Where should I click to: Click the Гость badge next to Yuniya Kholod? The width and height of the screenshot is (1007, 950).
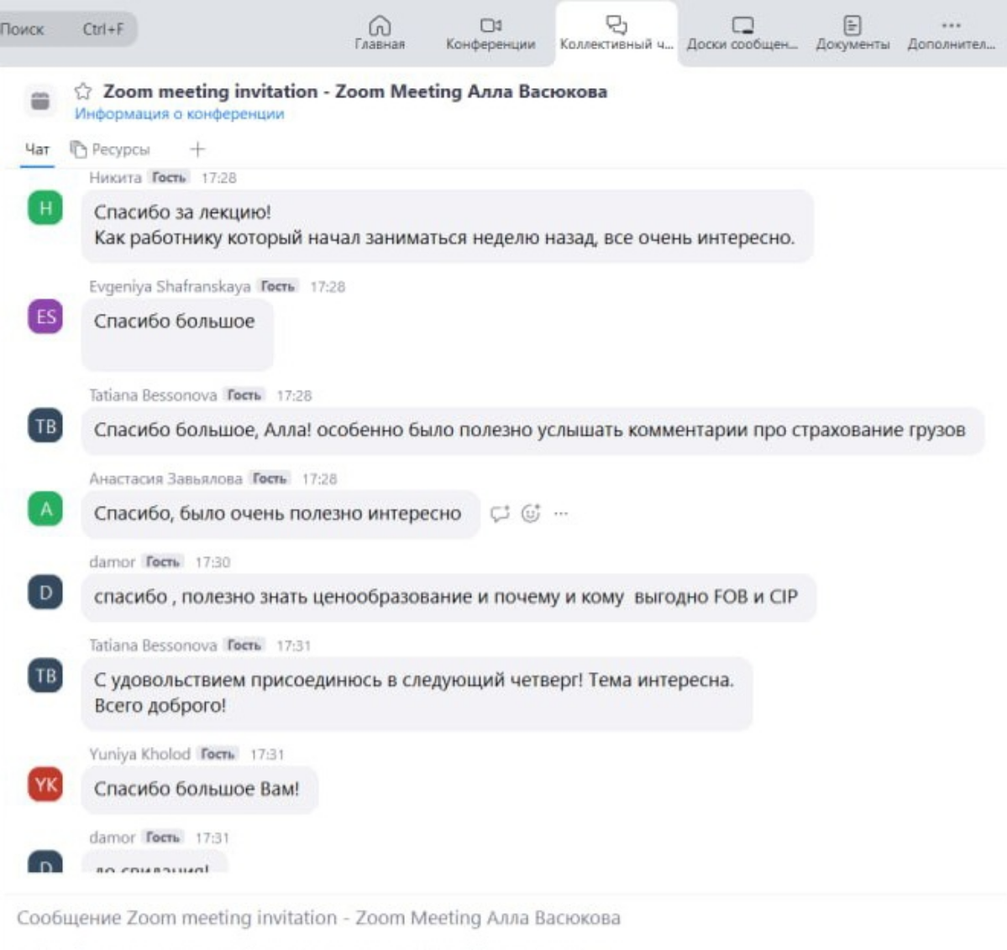[218, 754]
